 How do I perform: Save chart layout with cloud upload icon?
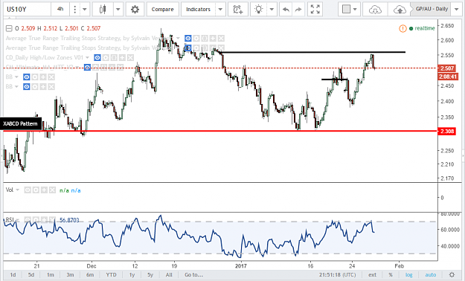400,10
